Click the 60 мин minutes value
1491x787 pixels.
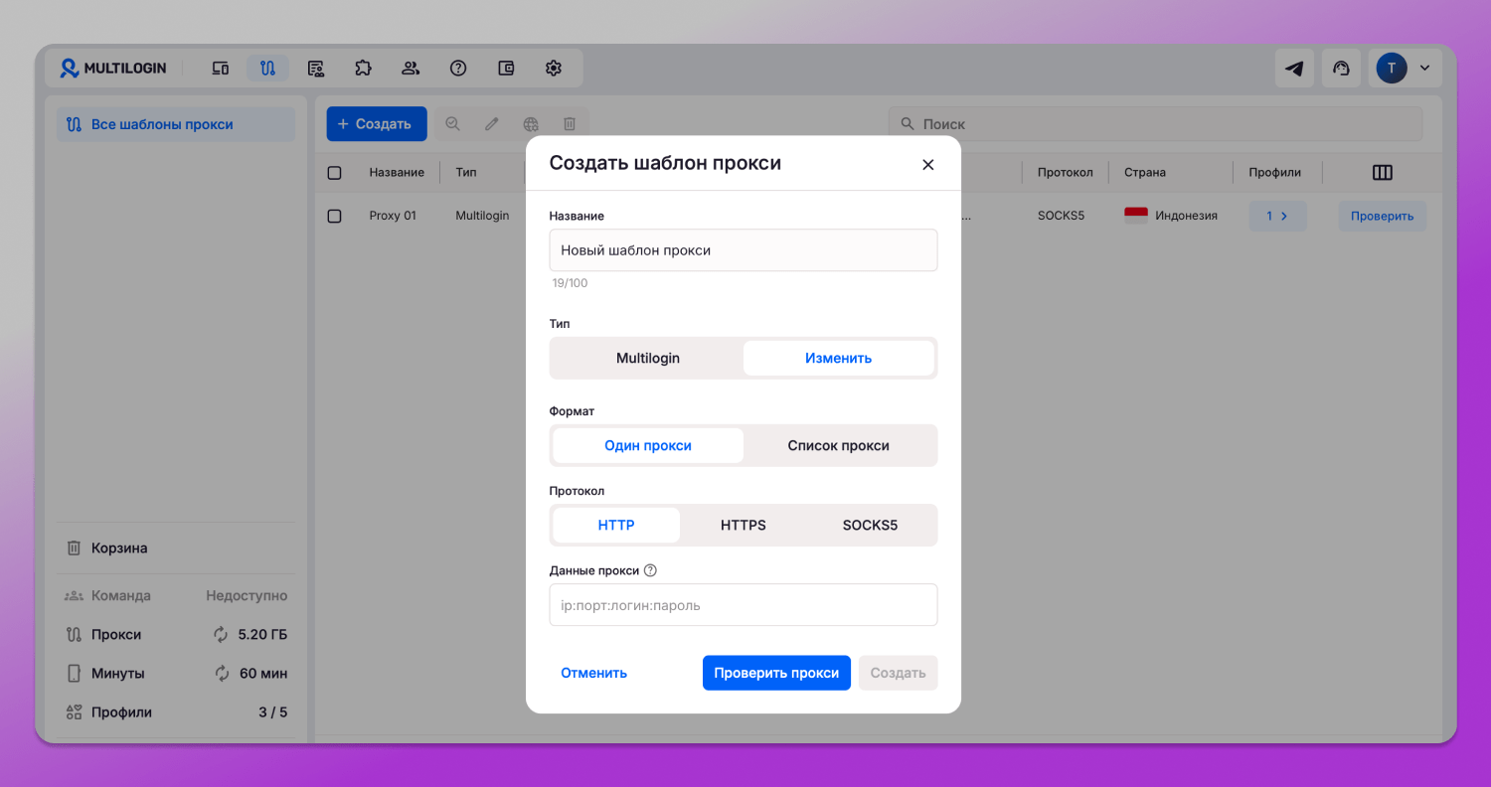point(264,673)
